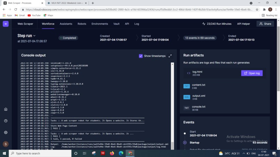Launch Microsoft Edge from the taskbar
280x157 pixels.
[121, 153]
